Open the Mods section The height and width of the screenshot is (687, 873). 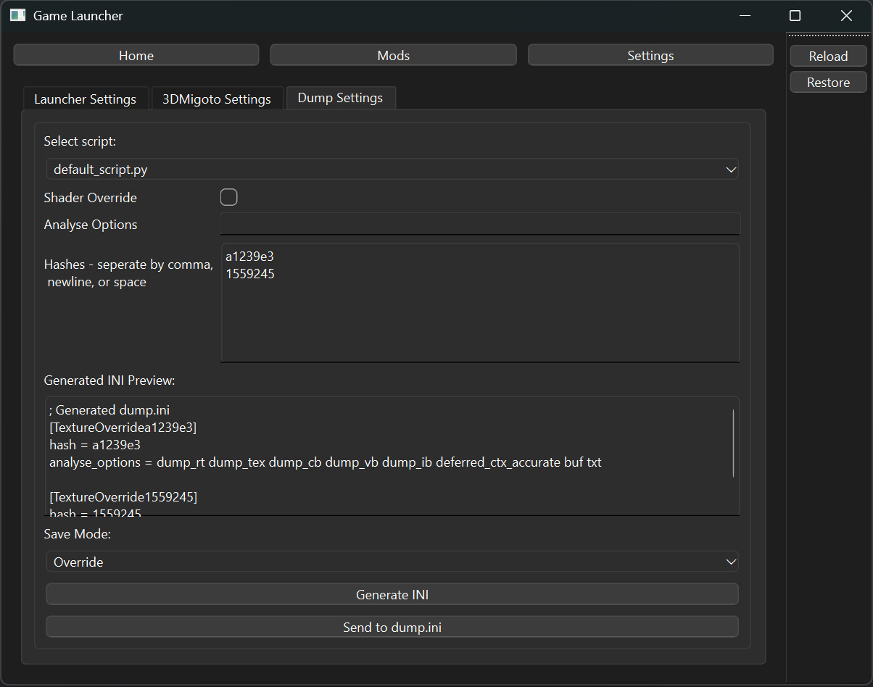392,55
